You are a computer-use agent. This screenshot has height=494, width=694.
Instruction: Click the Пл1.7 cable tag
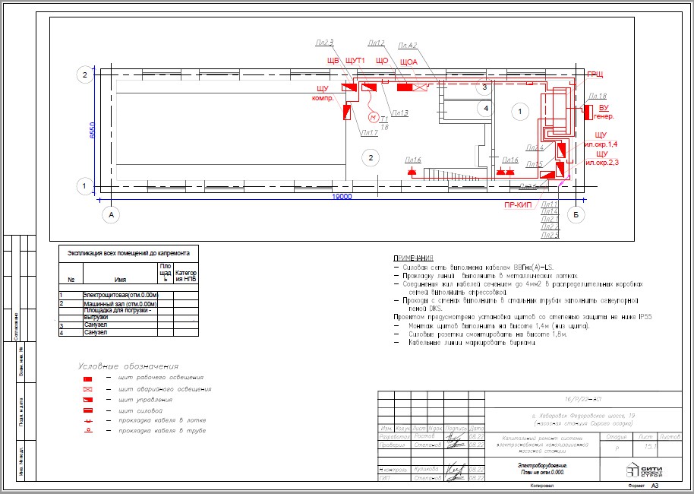point(369,132)
